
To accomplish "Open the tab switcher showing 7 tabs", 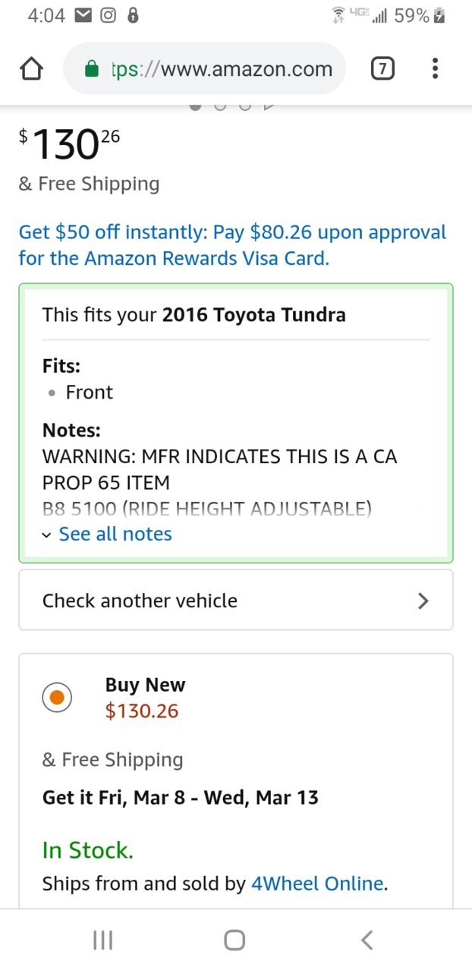I will 382,69.
